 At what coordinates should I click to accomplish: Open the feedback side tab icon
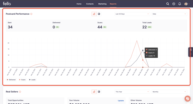click(191, 50)
